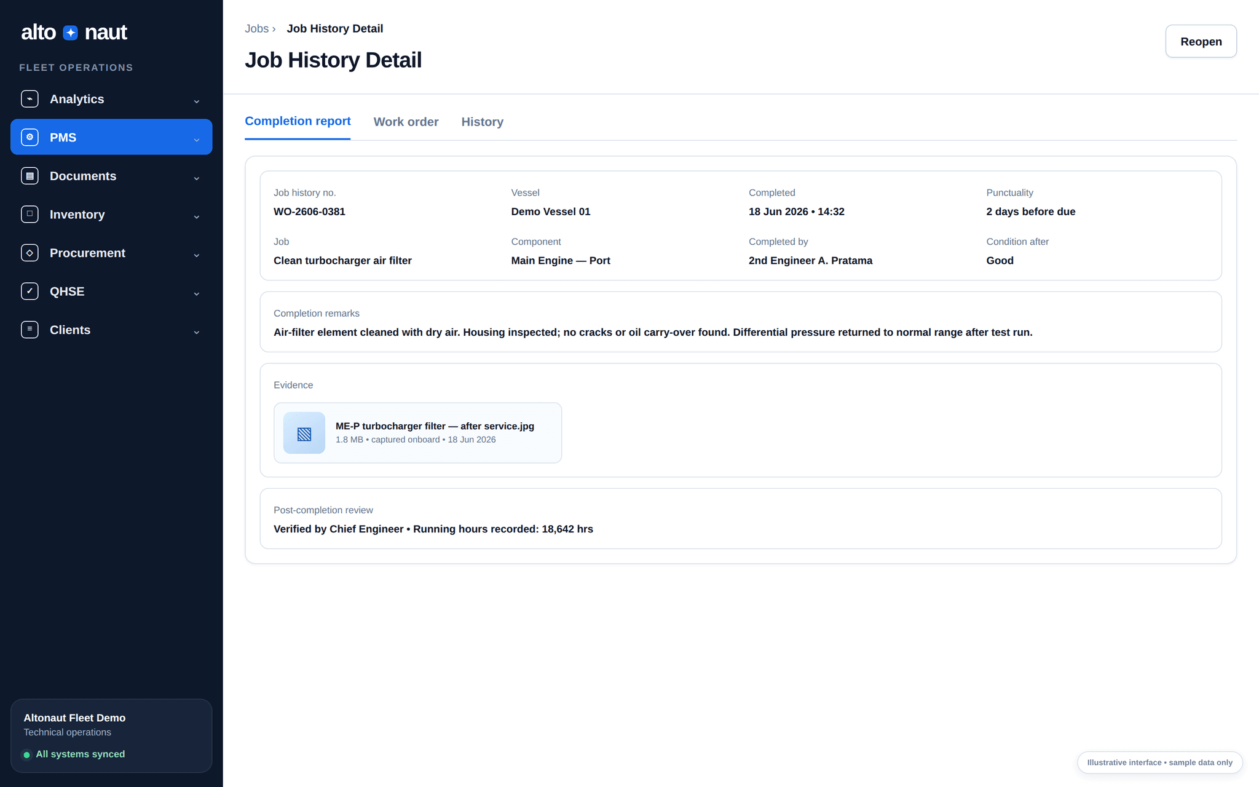Click job number WO-2606-0381
The height and width of the screenshot is (787, 1259).
click(309, 212)
